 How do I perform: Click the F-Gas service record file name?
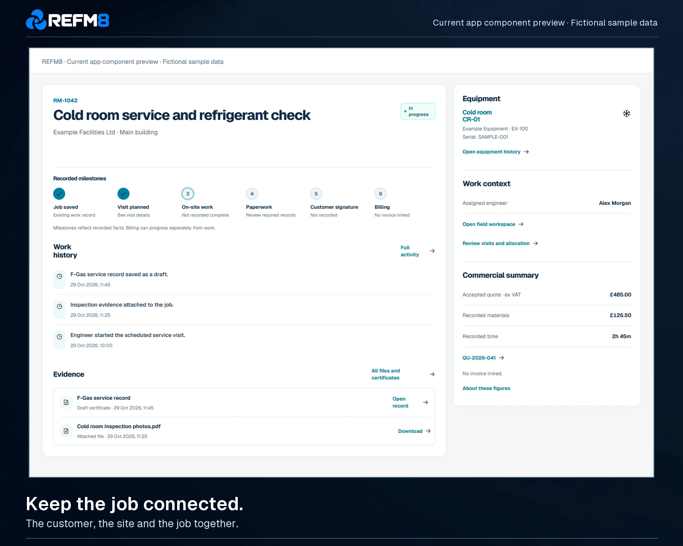click(x=104, y=398)
